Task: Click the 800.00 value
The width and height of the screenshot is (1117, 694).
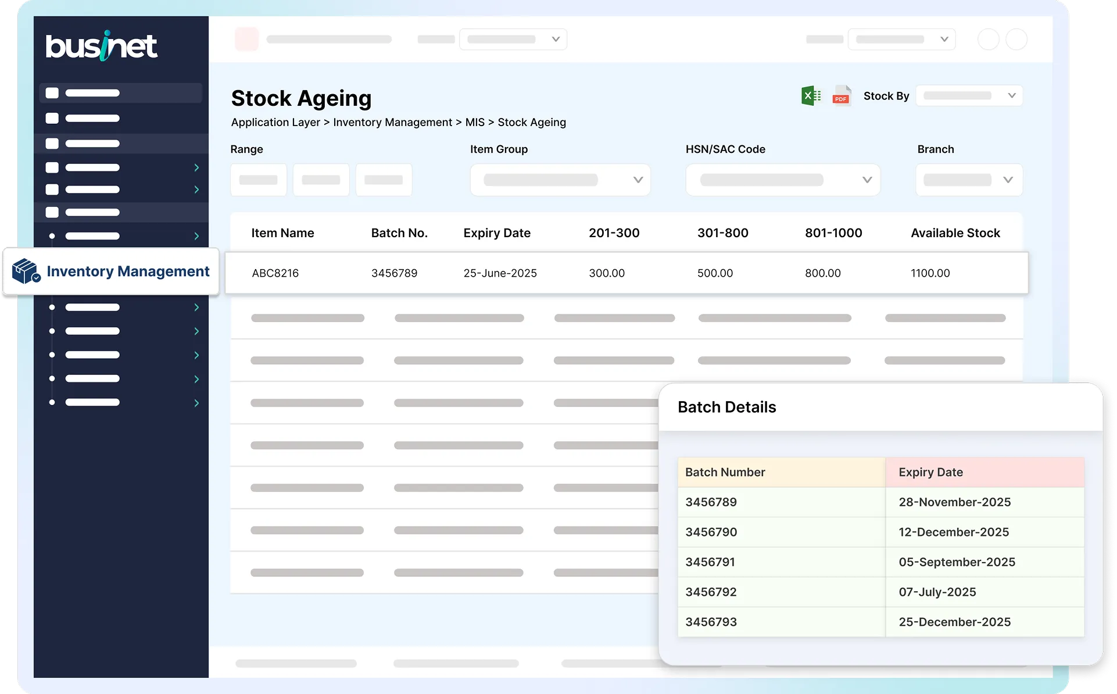Action: 822,273
